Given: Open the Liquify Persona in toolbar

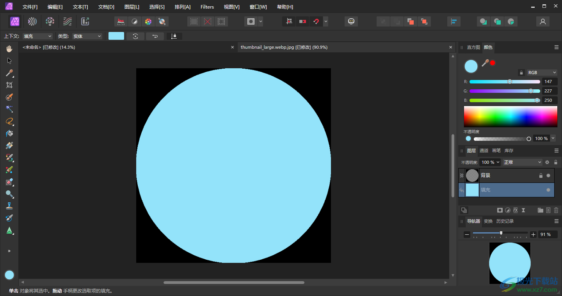Looking at the screenshot, I should coord(32,21).
